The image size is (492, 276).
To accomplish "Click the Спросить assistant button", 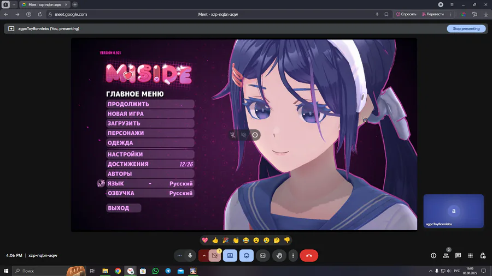I will click(406, 14).
